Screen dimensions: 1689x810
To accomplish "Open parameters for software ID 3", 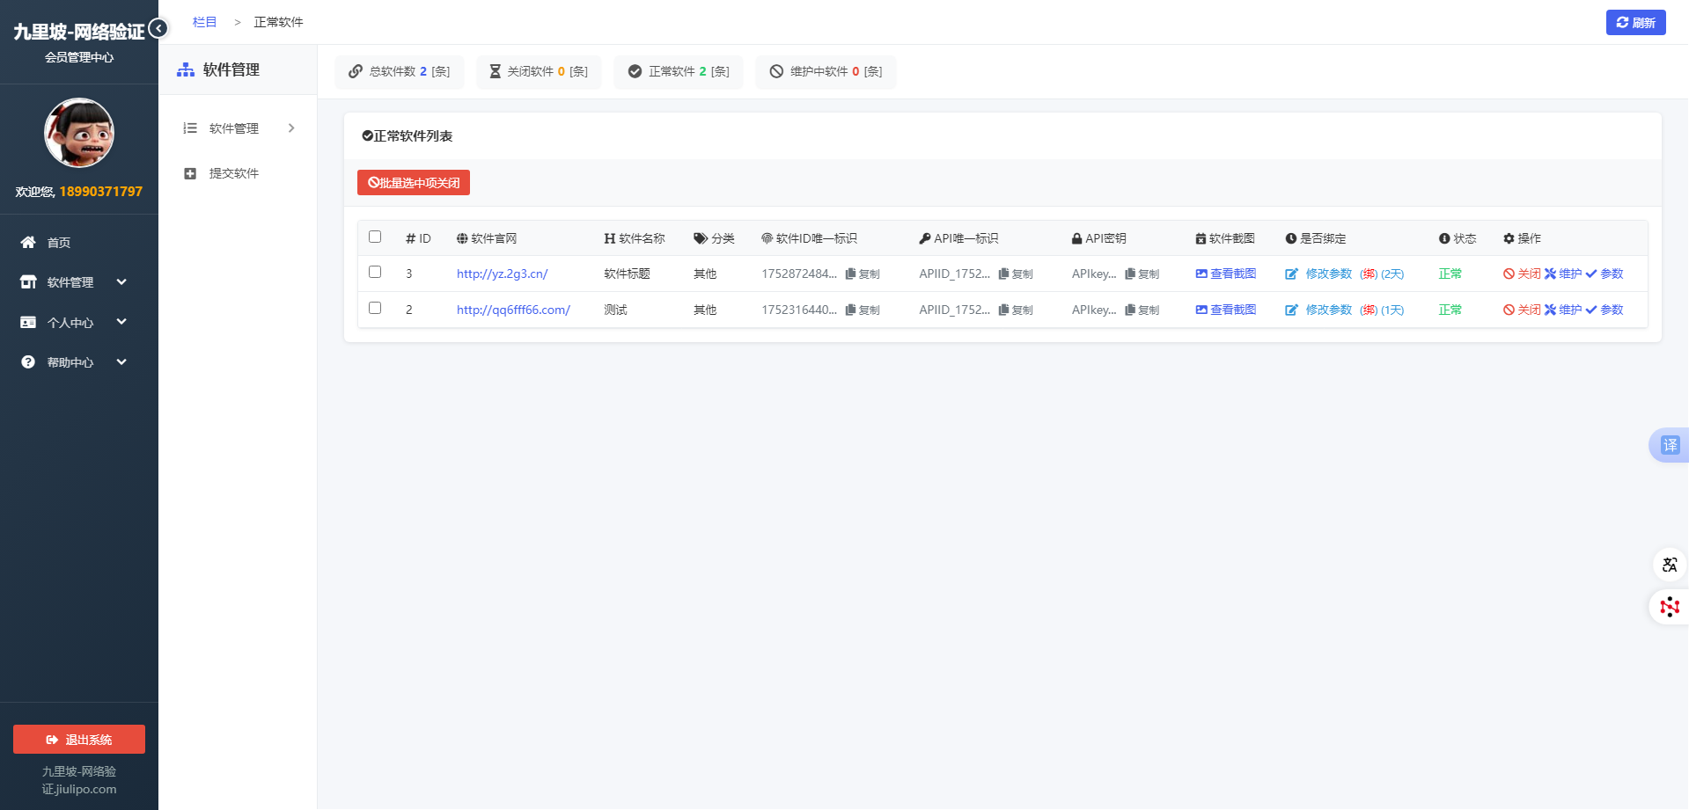I will tap(1605, 274).
